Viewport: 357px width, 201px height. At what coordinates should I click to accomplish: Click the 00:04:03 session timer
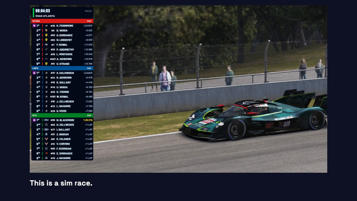(43, 11)
